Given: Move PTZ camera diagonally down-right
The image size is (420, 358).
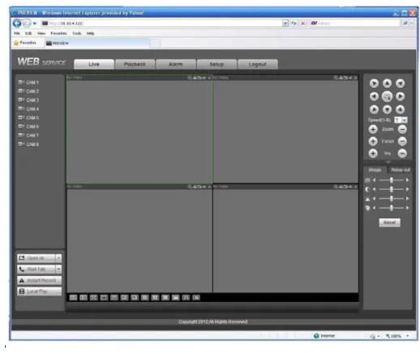Looking at the screenshot, I should coord(400,110).
